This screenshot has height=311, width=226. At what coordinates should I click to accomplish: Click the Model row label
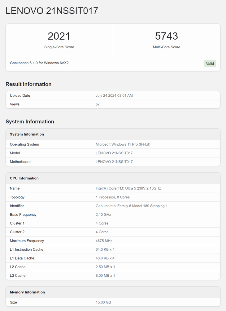(15, 153)
